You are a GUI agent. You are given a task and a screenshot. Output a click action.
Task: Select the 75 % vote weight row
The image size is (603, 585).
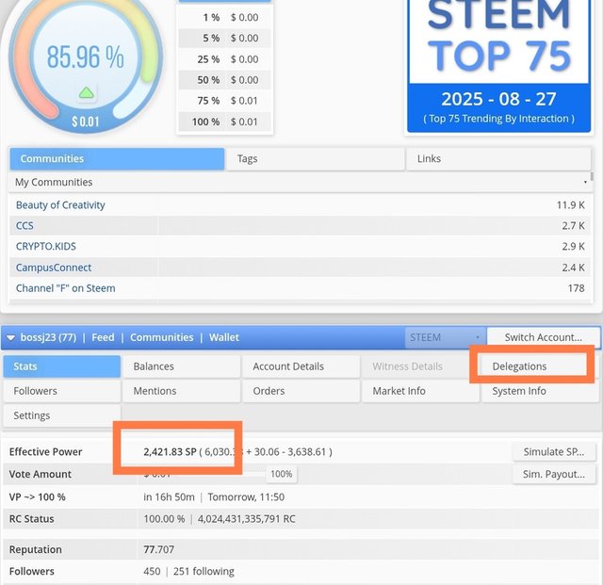tap(225, 101)
